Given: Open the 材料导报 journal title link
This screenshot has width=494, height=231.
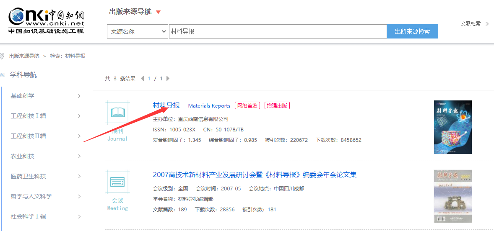Looking at the screenshot, I should pos(166,105).
